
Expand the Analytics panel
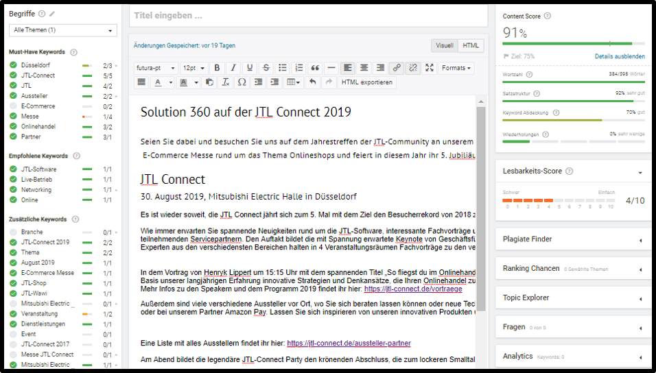click(640, 357)
